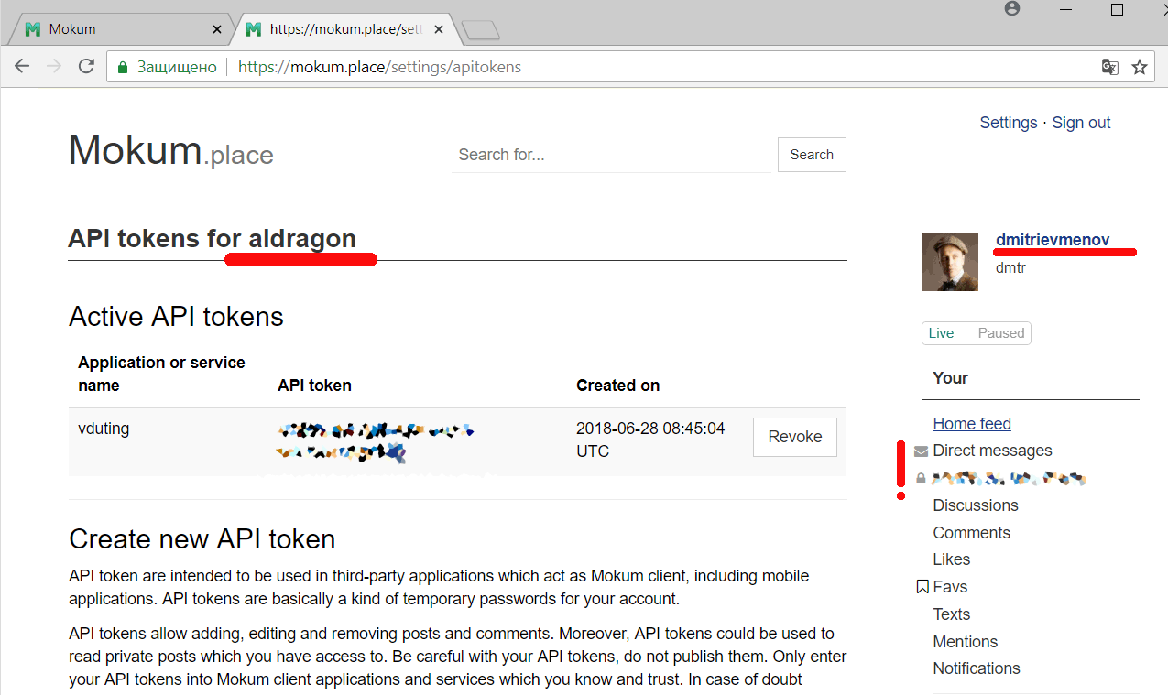
Task: Click the '2018-06-28 08:45:04 UTC' creation date
Action: pyautogui.click(x=650, y=440)
